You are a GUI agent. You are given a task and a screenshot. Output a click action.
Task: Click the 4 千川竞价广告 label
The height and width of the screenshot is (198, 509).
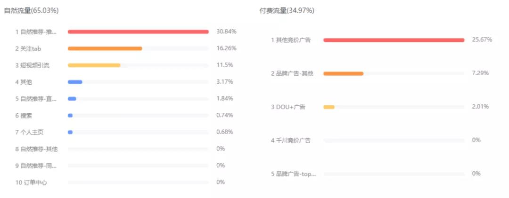tap(290, 140)
